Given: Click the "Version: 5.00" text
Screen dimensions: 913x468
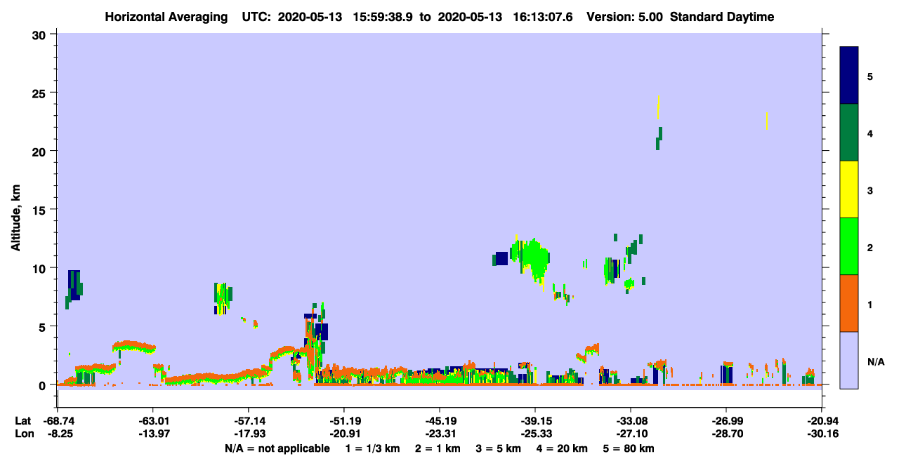Looking at the screenshot, I should [626, 17].
